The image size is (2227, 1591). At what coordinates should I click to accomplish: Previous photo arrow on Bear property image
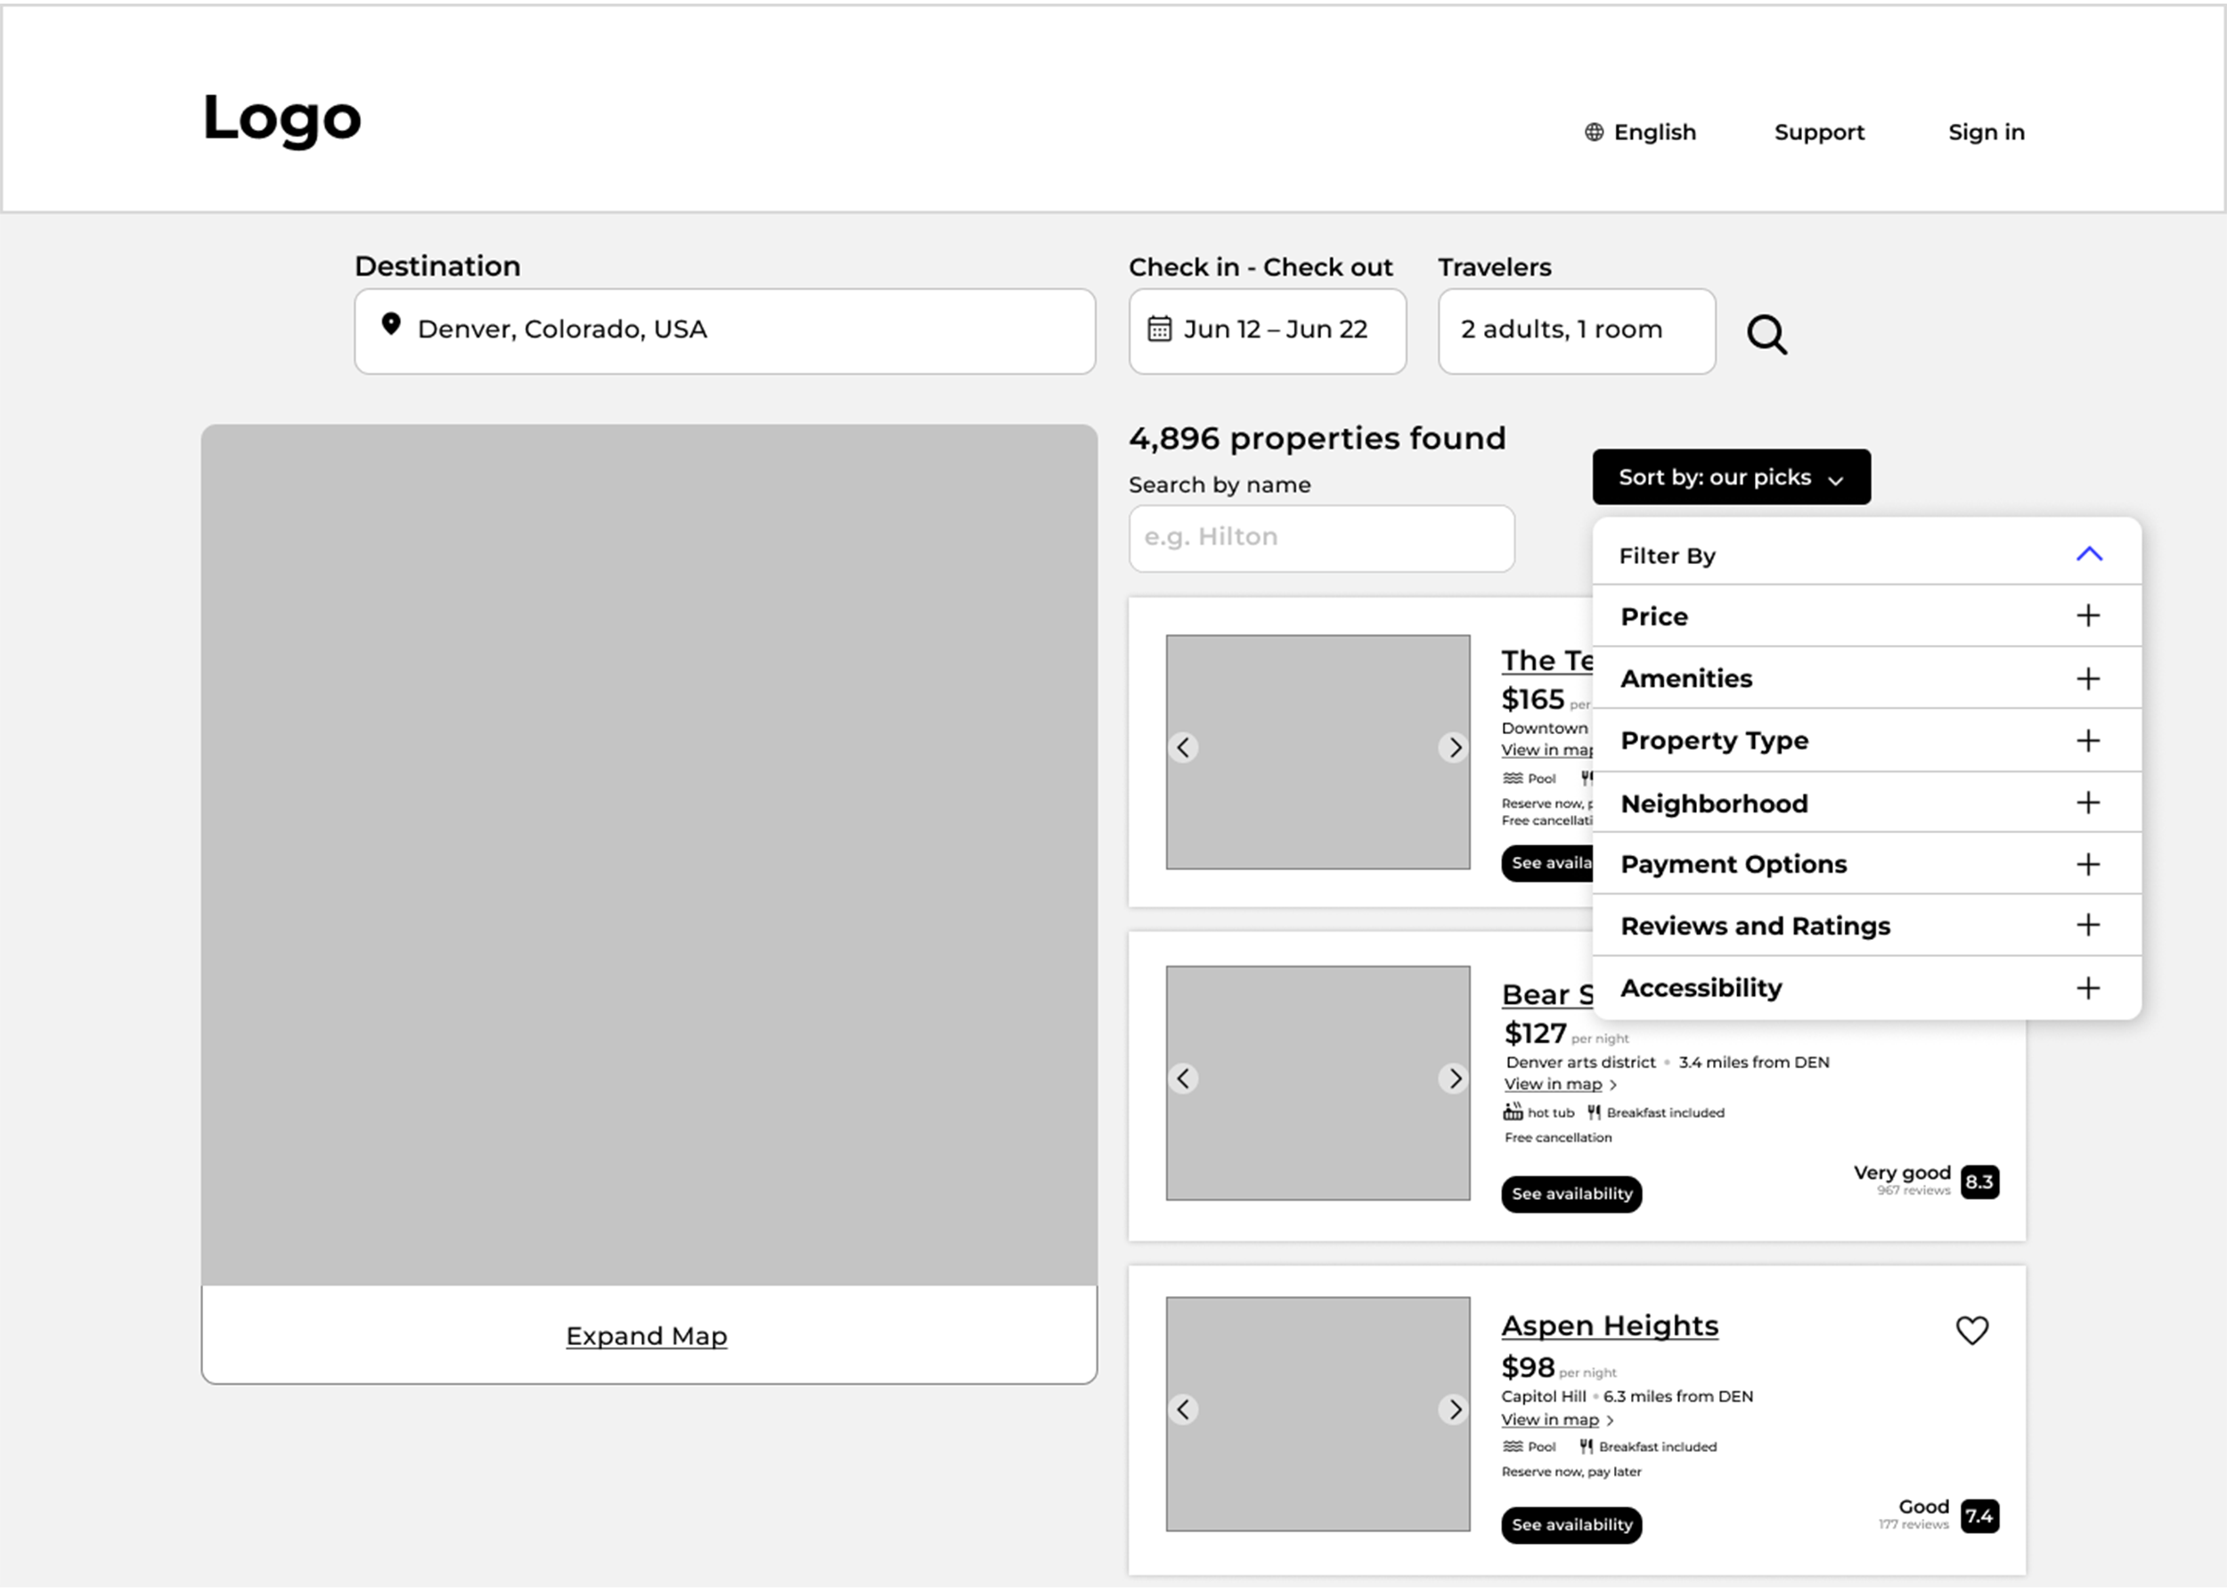(1184, 1079)
